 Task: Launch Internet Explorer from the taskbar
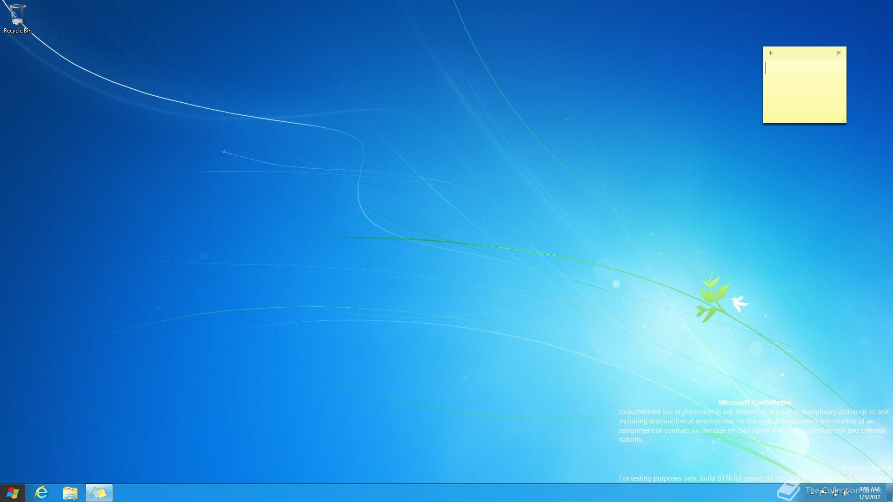pos(42,493)
